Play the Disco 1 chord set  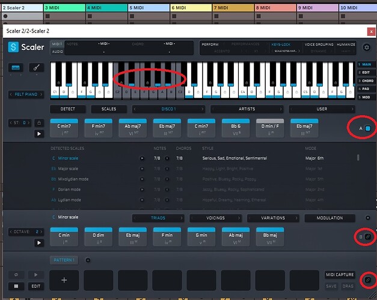coord(39,134)
